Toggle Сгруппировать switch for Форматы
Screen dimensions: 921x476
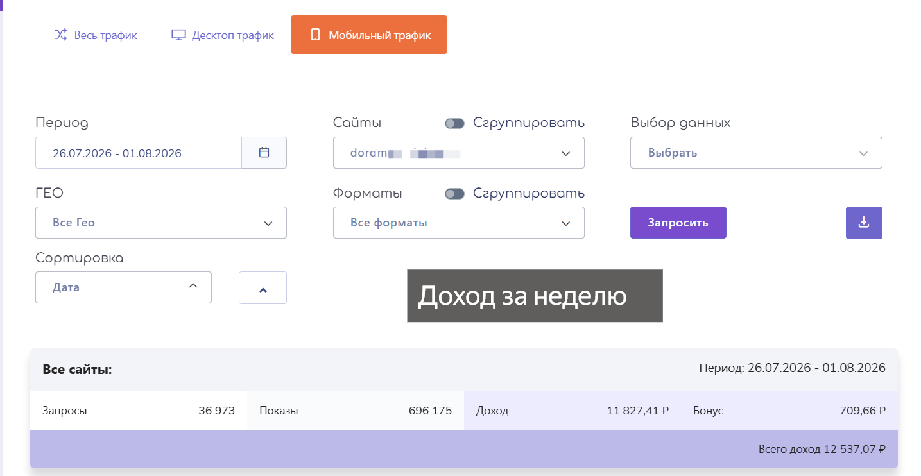click(454, 194)
